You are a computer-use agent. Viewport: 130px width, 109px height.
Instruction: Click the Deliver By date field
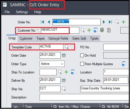50,80
